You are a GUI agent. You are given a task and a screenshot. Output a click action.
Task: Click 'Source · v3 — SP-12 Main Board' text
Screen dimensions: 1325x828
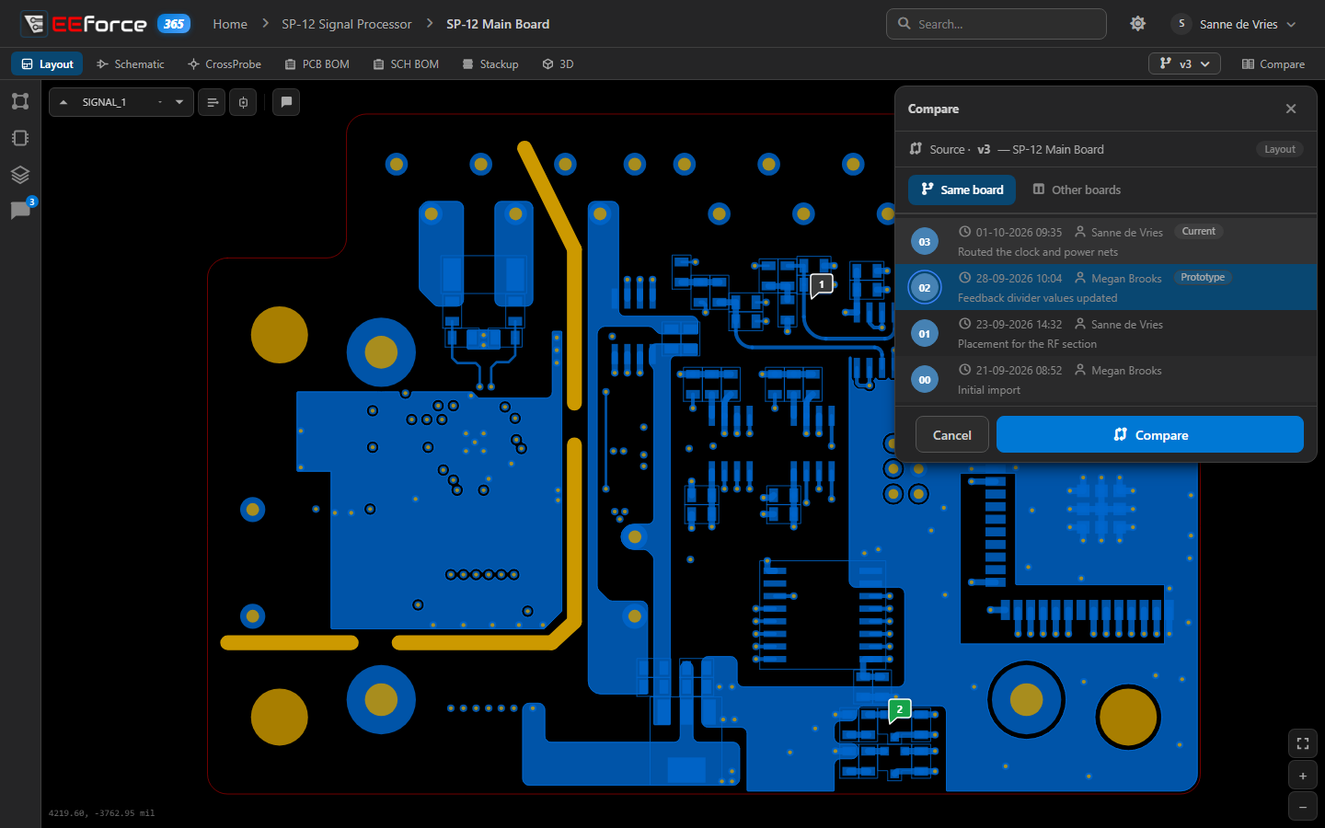click(x=1017, y=149)
